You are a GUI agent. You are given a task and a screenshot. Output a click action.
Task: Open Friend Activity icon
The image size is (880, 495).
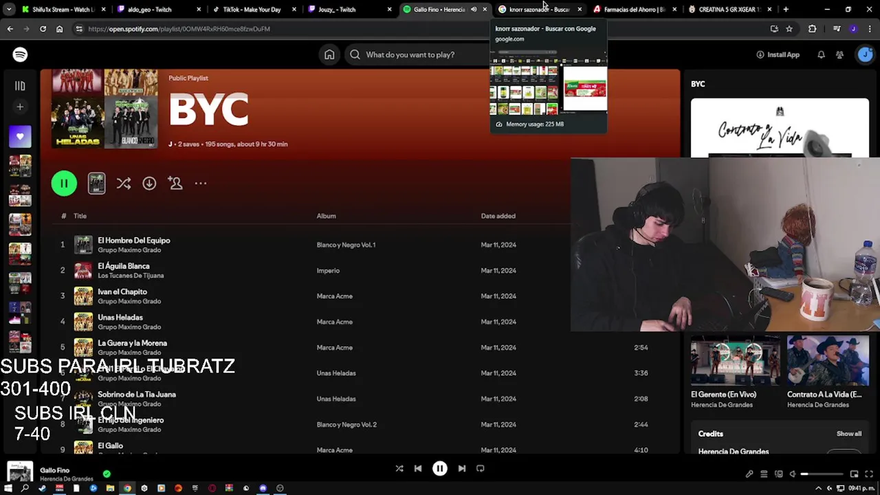(839, 54)
